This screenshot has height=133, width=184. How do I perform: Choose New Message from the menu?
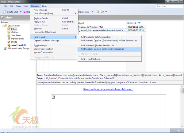[54, 10]
